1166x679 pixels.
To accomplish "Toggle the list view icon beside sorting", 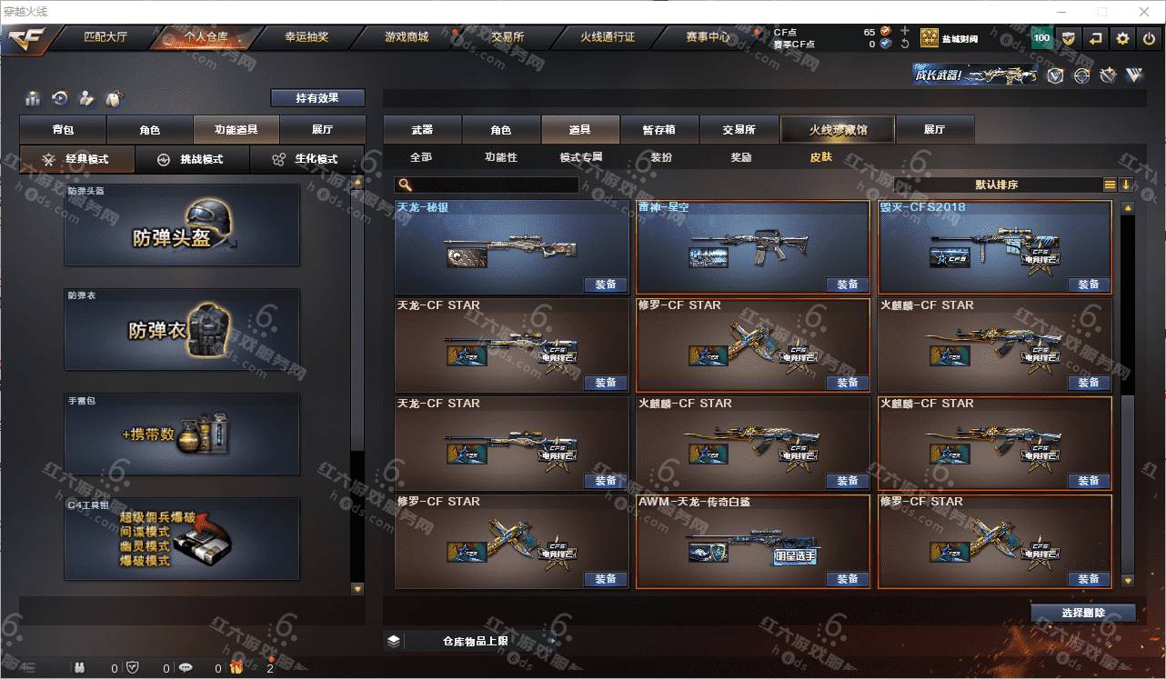I will [x=1110, y=185].
